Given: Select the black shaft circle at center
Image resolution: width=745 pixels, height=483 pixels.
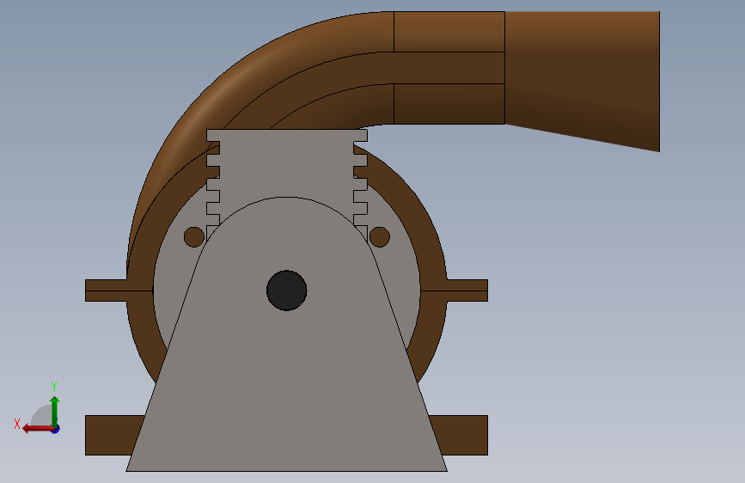Looking at the screenshot, I should pos(286,290).
